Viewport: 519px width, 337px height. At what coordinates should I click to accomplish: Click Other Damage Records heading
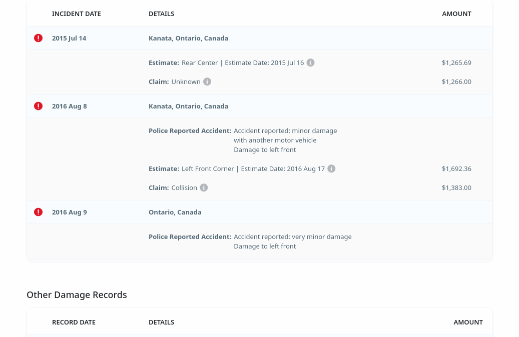click(77, 294)
